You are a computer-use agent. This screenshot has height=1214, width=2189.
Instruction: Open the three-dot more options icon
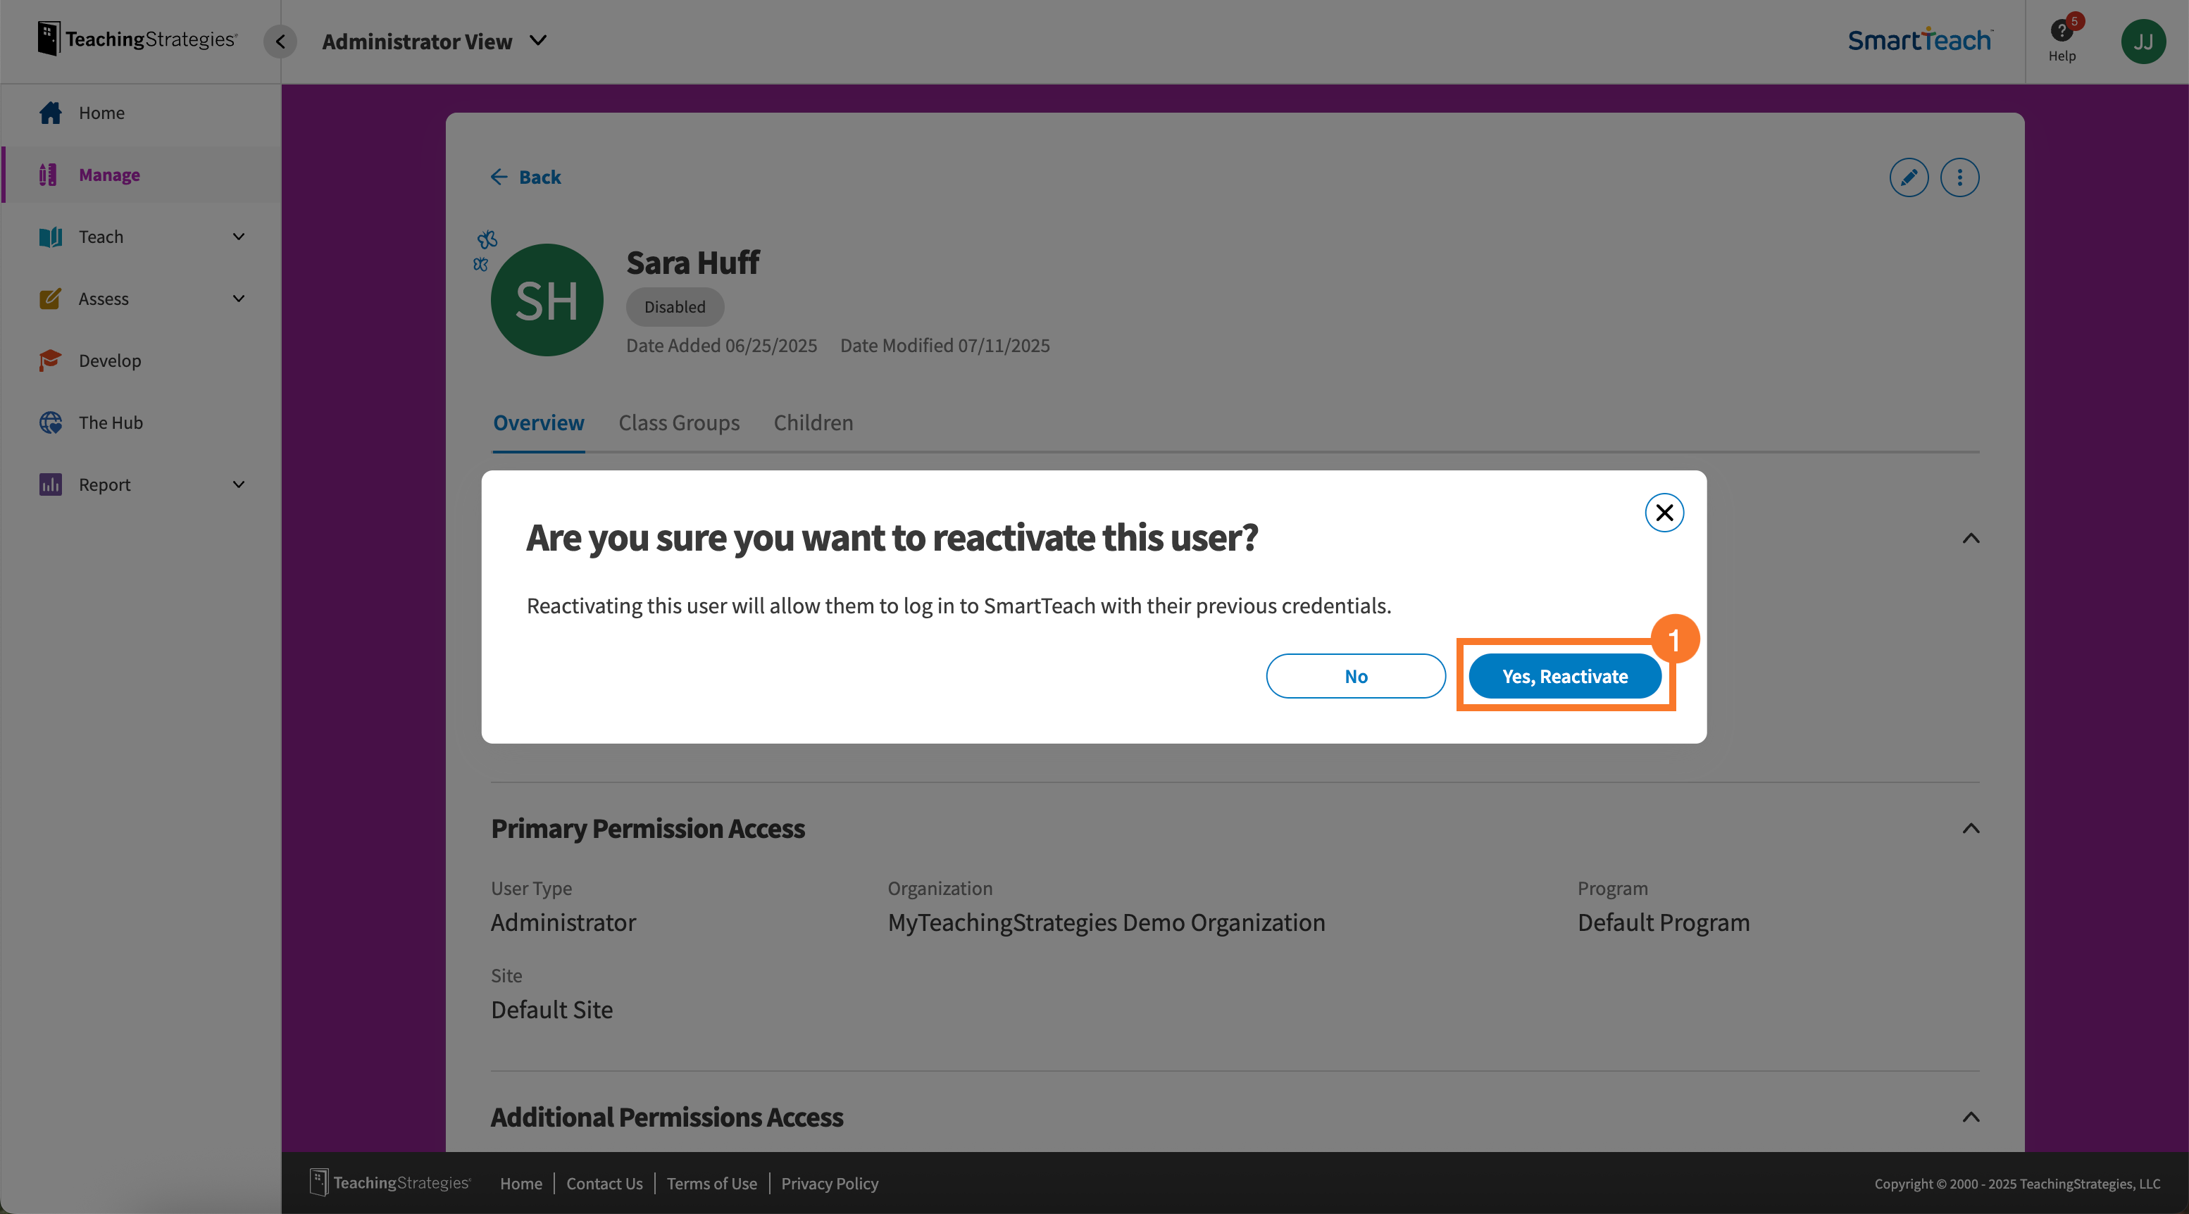click(x=1960, y=177)
